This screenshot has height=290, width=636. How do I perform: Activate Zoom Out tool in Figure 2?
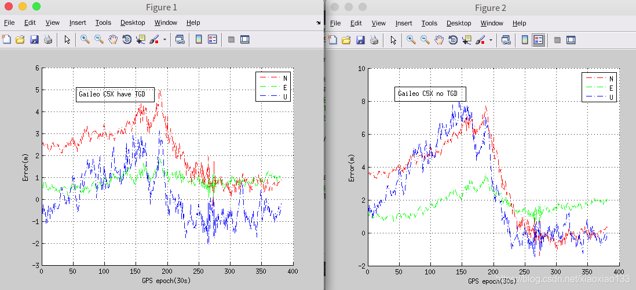[425, 40]
